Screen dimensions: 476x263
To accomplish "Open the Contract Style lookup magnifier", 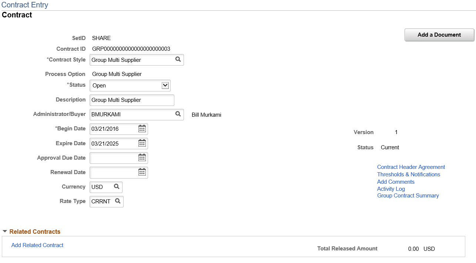I will 178,60.
